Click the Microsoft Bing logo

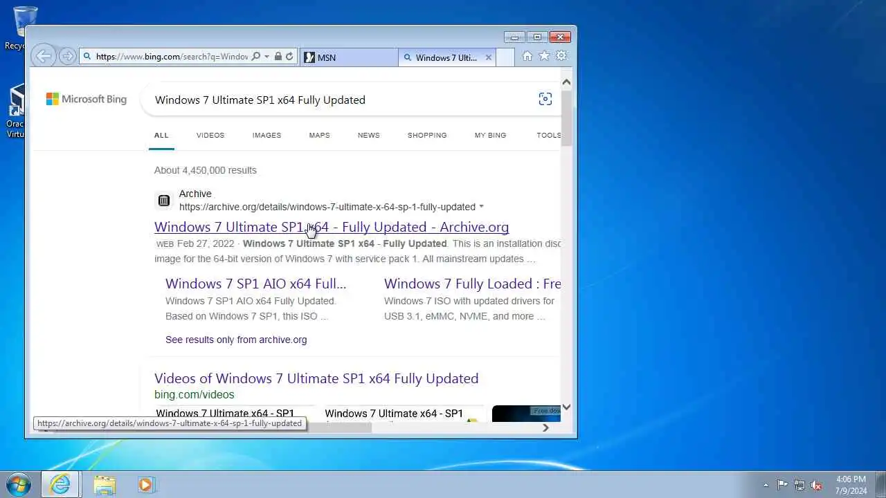pyautogui.click(x=87, y=100)
